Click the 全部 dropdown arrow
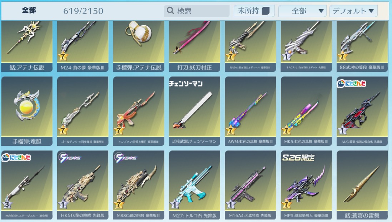The width and height of the screenshot is (392, 222). (x=321, y=11)
